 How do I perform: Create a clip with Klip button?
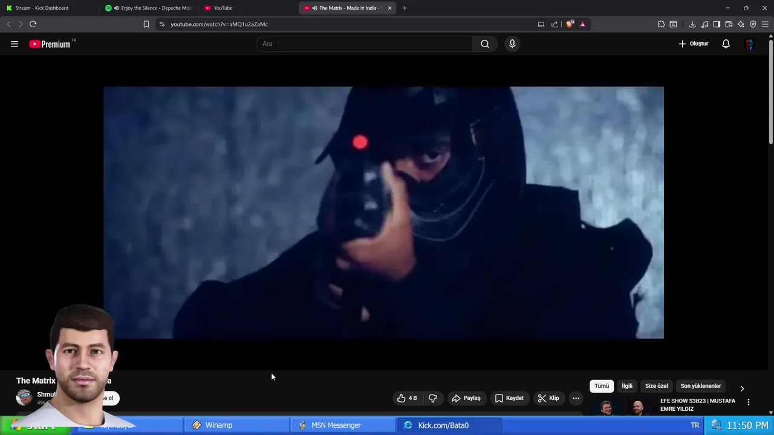click(x=548, y=398)
